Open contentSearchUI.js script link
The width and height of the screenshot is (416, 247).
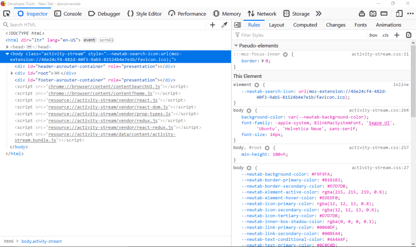(x=104, y=86)
